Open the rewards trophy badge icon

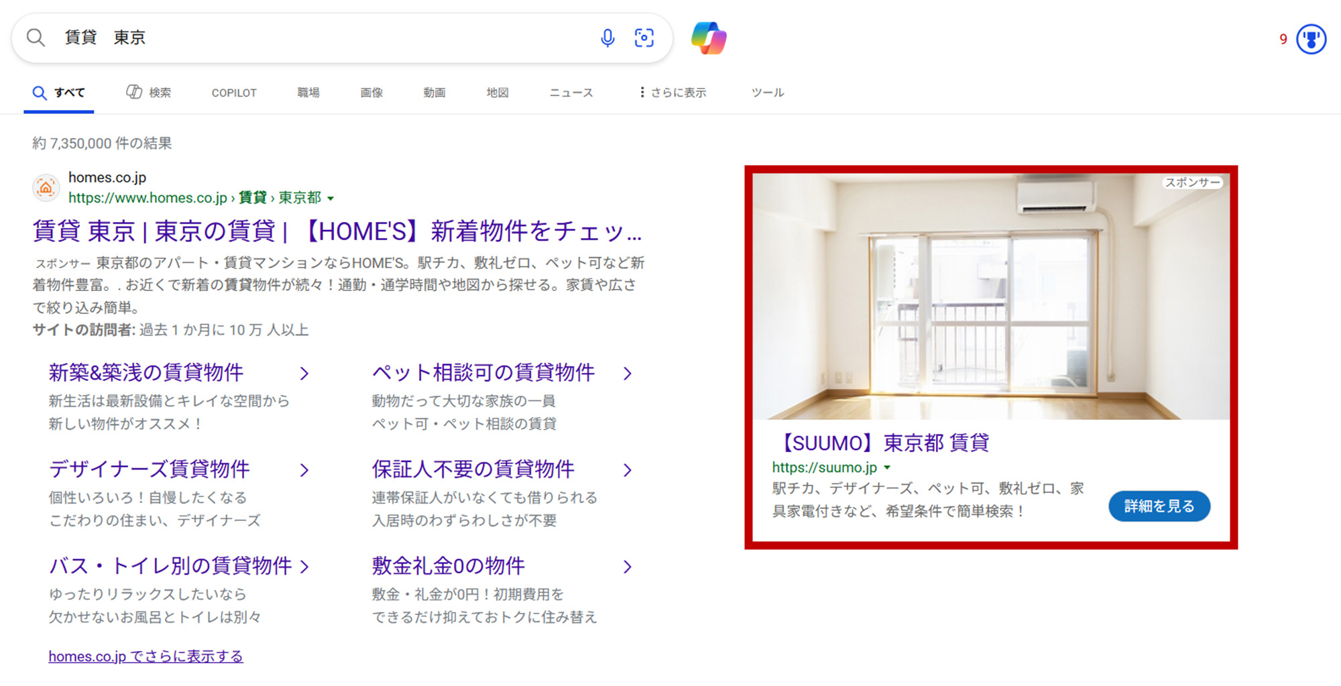pyautogui.click(x=1311, y=39)
